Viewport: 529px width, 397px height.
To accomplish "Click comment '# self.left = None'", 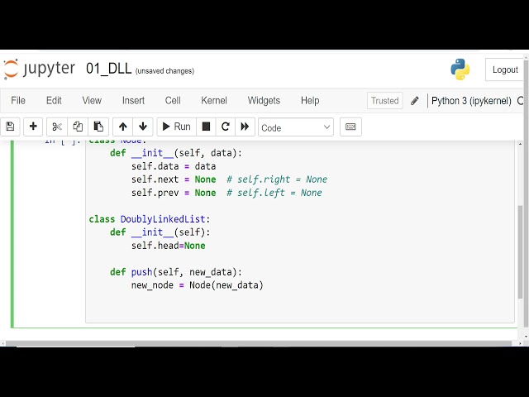I will (x=274, y=193).
